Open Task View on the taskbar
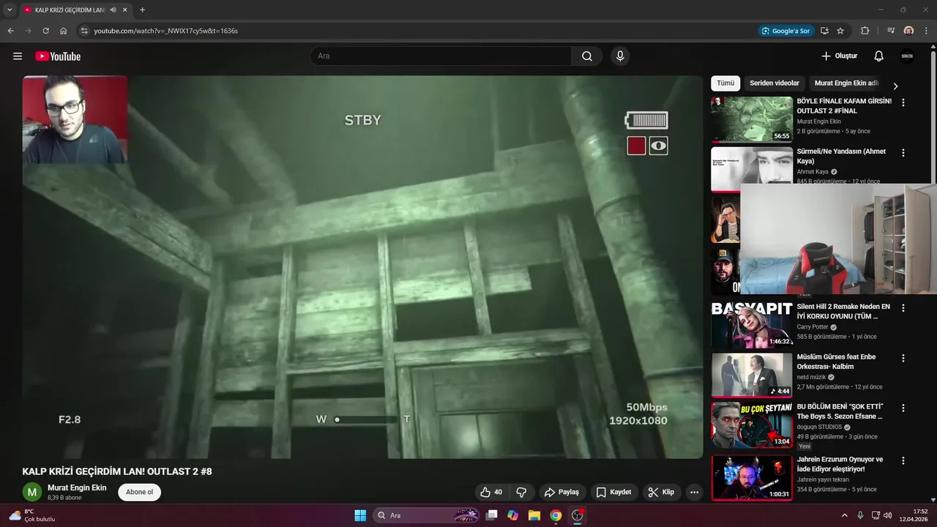937x527 pixels. point(492,515)
